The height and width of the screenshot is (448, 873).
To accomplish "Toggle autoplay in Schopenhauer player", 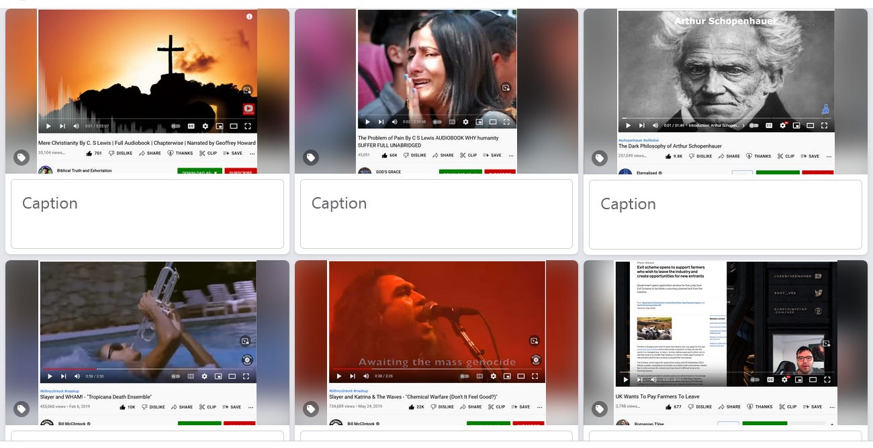I will (x=754, y=125).
